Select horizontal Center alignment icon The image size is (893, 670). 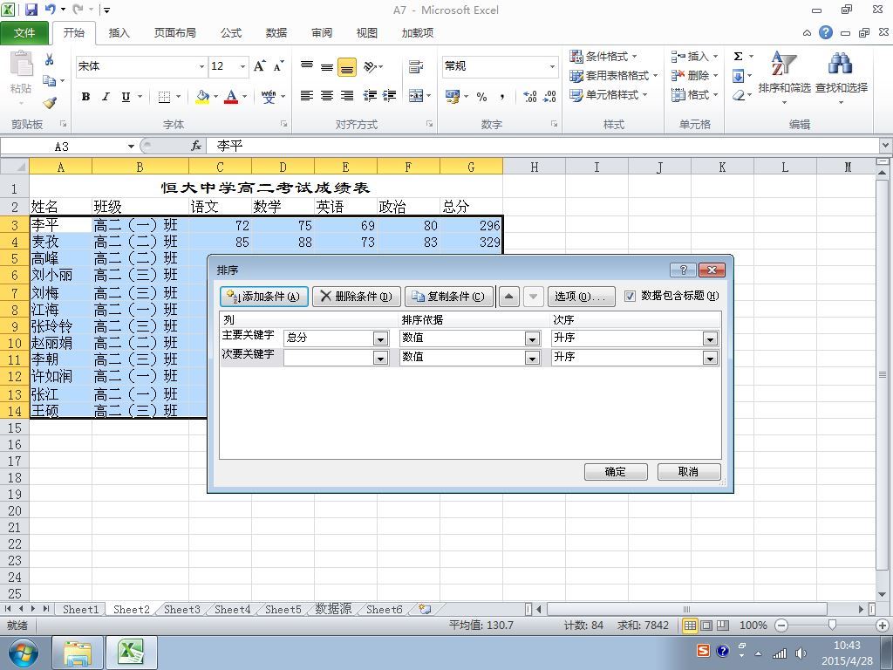327,96
